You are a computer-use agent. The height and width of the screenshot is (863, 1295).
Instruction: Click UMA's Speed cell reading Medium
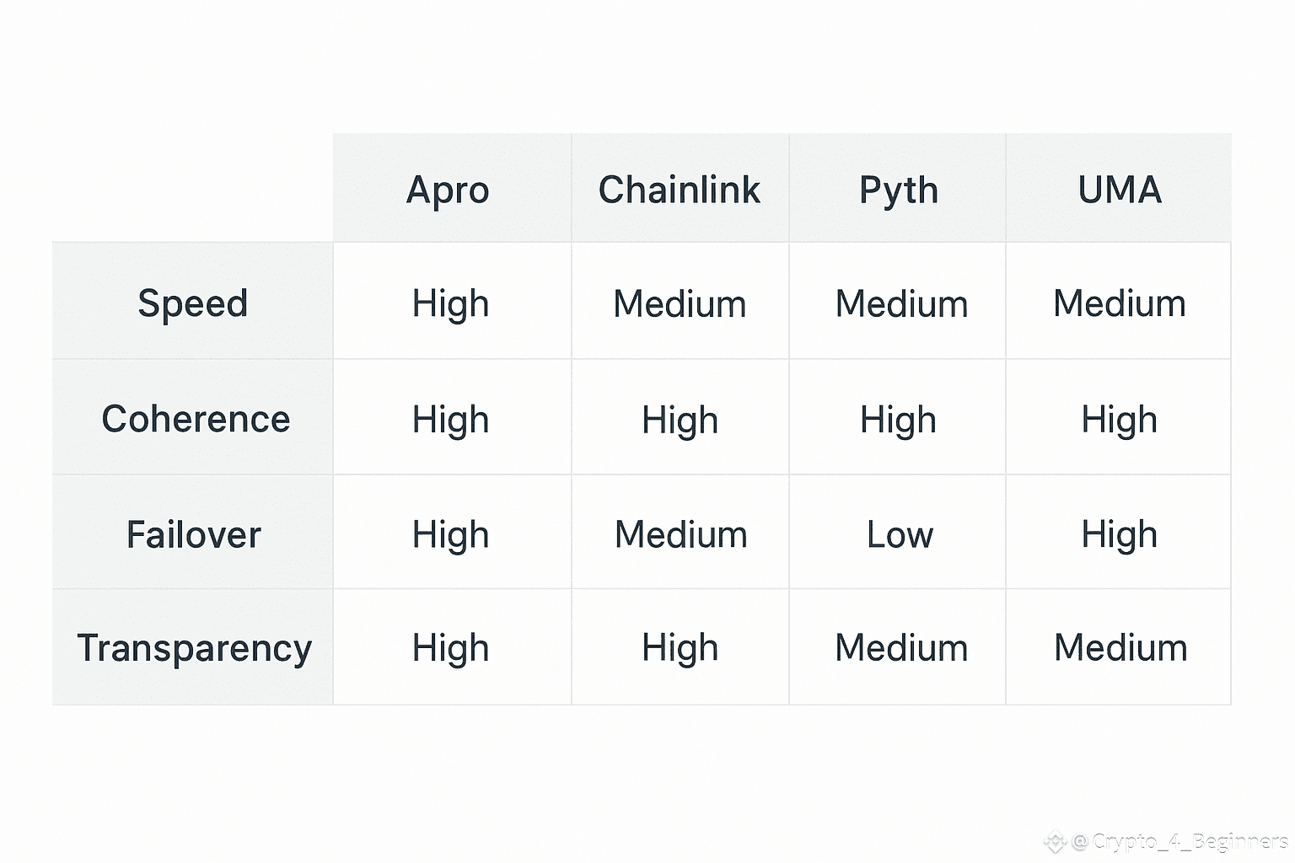coord(1120,303)
